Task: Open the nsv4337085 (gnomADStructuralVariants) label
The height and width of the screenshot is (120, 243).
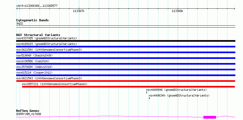Action: [47, 38]
